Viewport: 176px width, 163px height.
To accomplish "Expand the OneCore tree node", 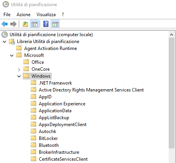I will tap(19, 70).
